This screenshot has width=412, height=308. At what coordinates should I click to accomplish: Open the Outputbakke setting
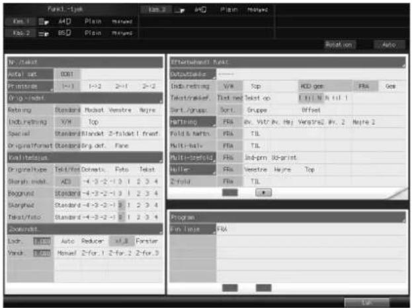[x=193, y=74]
